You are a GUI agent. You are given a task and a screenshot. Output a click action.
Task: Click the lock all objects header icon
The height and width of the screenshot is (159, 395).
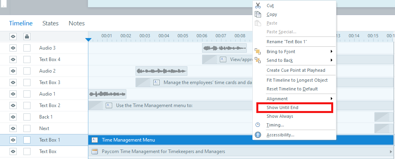tap(27, 36)
